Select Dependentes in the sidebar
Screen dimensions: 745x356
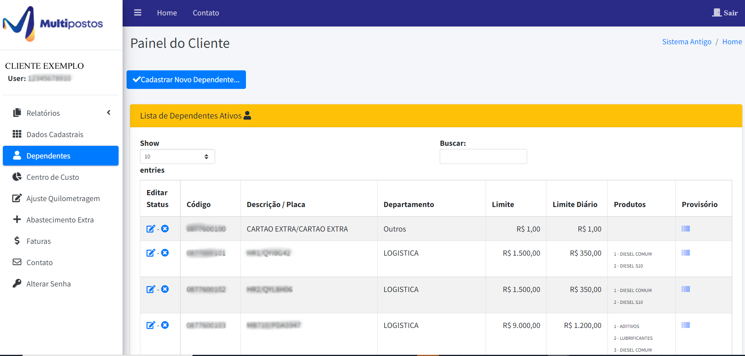(61, 156)
